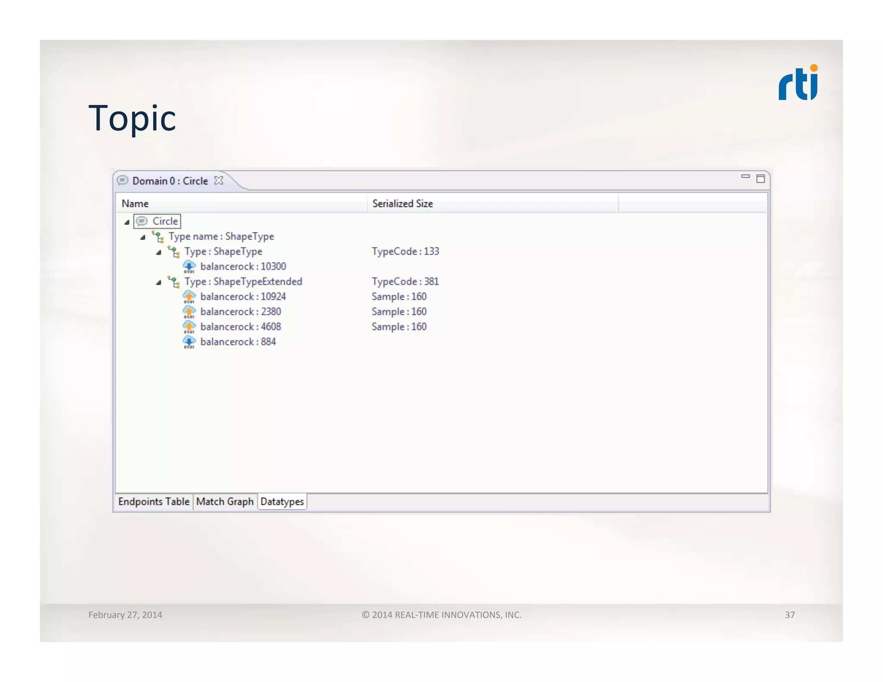Maximize the view panel using corner icon
This screenshot has height=682, width=883.
coord(761,178)
